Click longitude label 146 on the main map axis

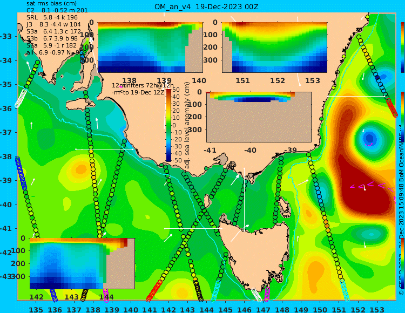[x=244, y=309]
